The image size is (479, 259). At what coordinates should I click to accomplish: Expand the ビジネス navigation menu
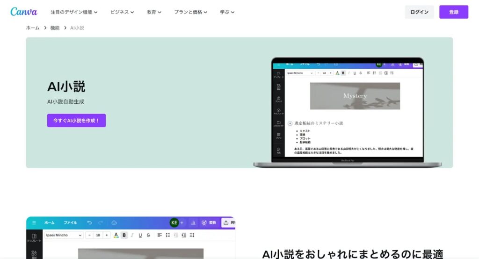(x=122, y=12)
